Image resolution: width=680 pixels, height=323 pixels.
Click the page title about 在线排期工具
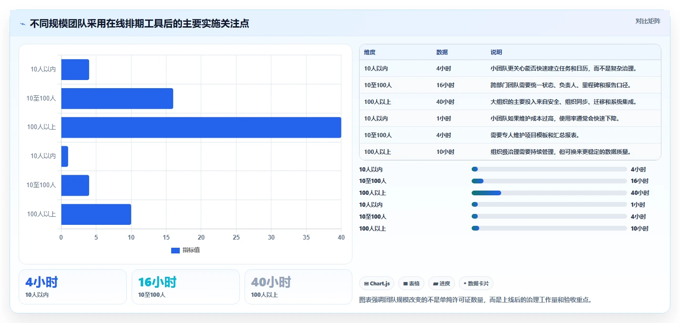[139, 24]
